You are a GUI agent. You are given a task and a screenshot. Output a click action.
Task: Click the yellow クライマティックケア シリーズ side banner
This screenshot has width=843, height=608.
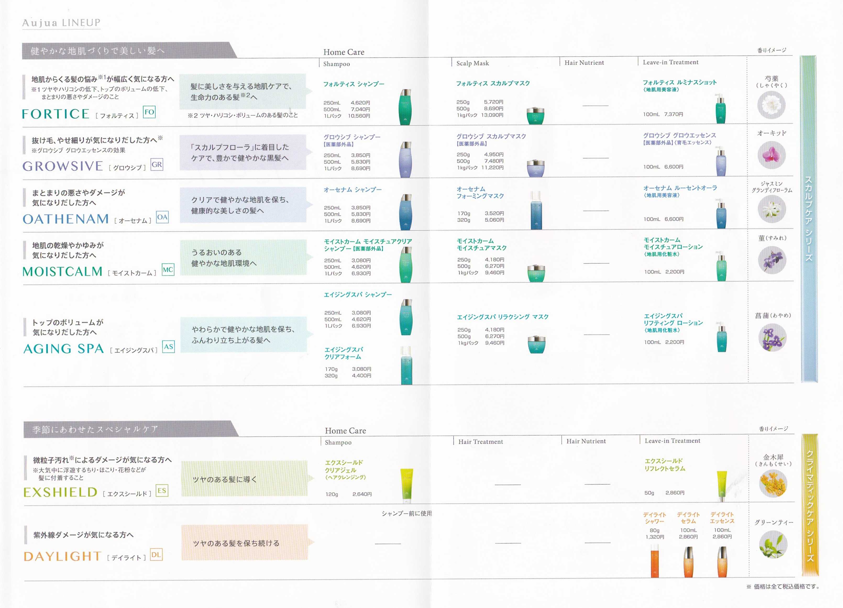(x=810, y=505)
